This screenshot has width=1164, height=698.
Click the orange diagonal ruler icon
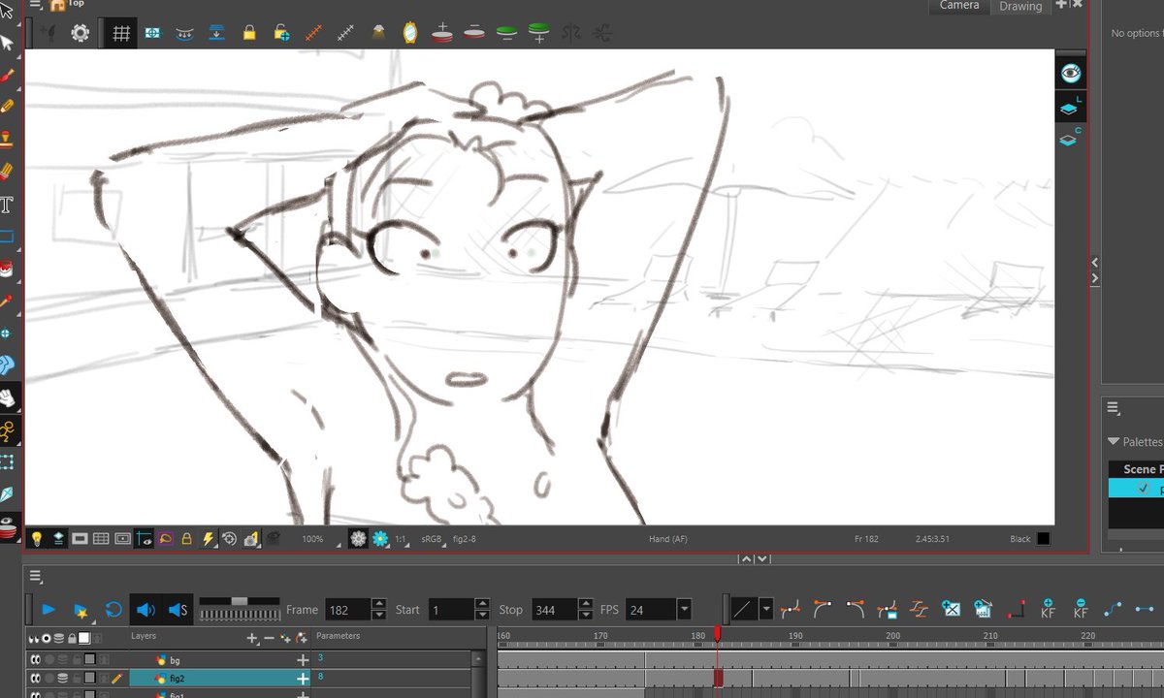(313, 33)
